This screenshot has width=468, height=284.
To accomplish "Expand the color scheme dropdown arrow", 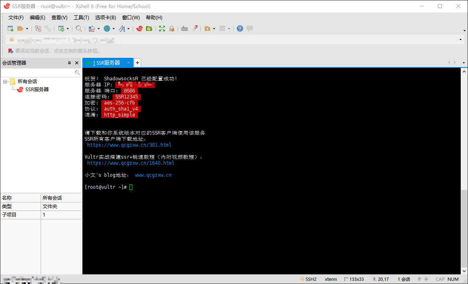I will (x=99, y=29).
